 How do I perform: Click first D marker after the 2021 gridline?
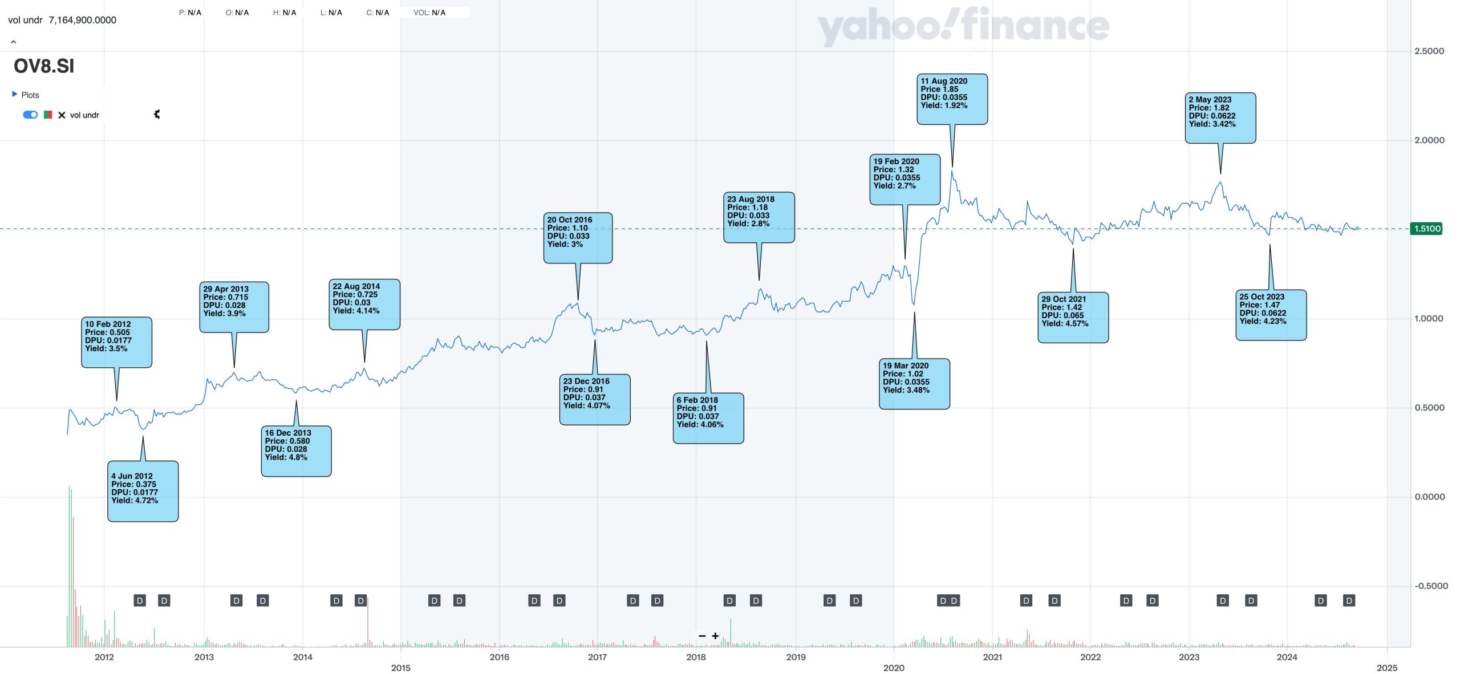[x=1026, y=600]
